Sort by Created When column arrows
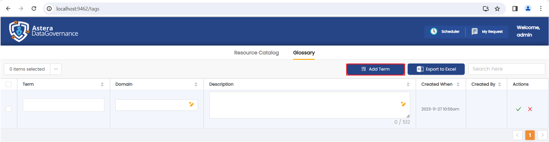Screen dimensions: 549x142 pyautogui.click(x=458, y=84)
